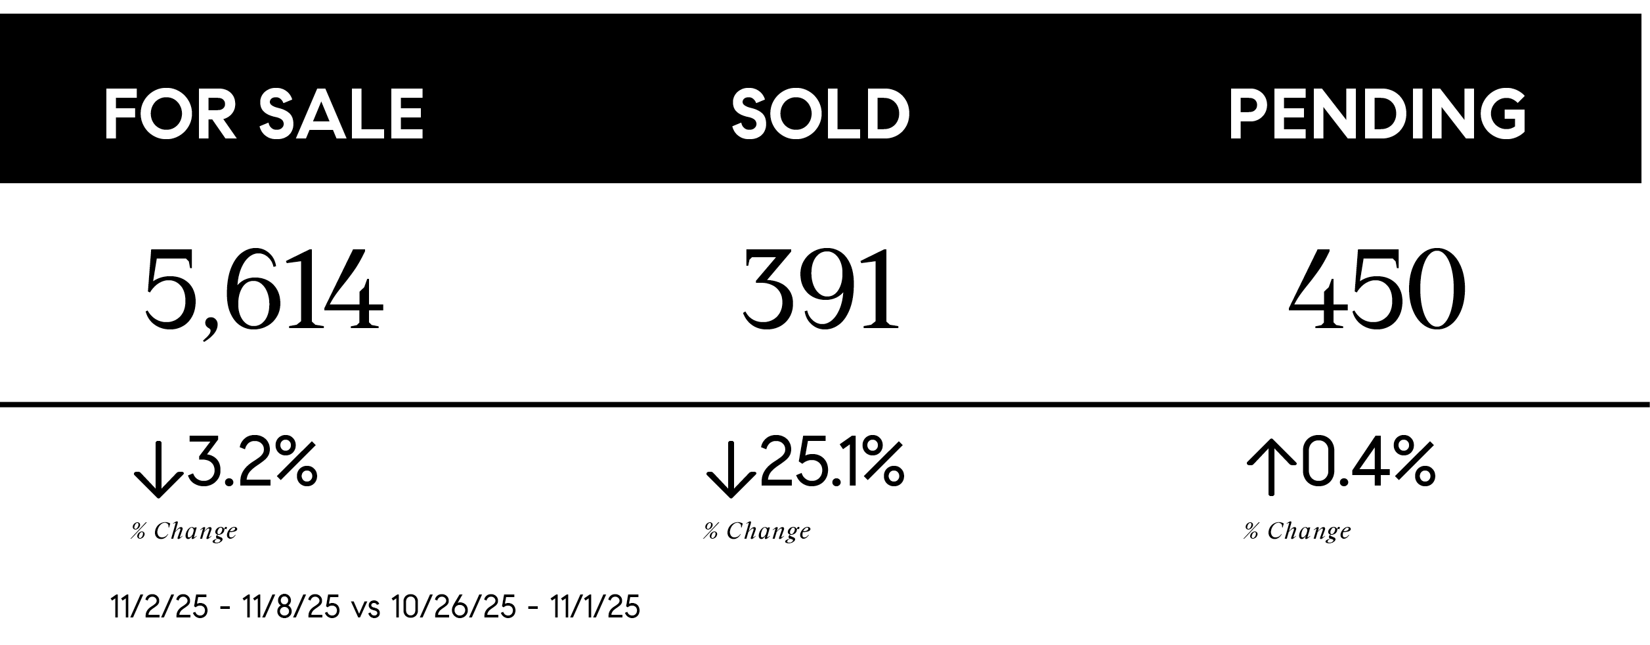Click the % Change label under Sold
Image resolution: width=1650 pixels, height=645 pixels.
tap(756, 531)
